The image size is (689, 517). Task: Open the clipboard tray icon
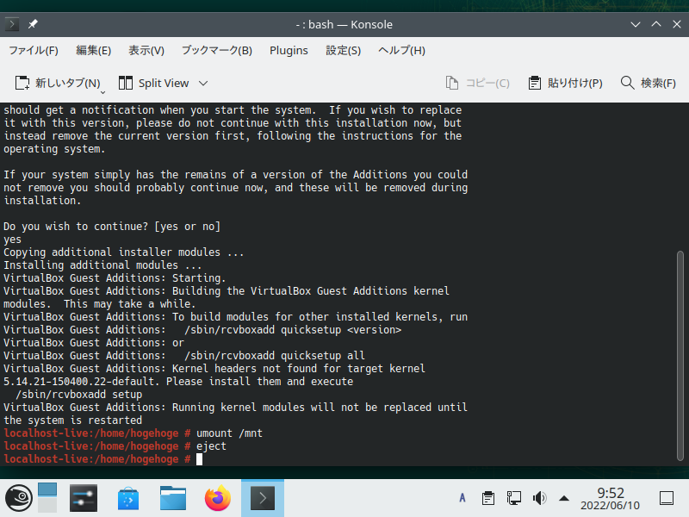coord(488,498)
